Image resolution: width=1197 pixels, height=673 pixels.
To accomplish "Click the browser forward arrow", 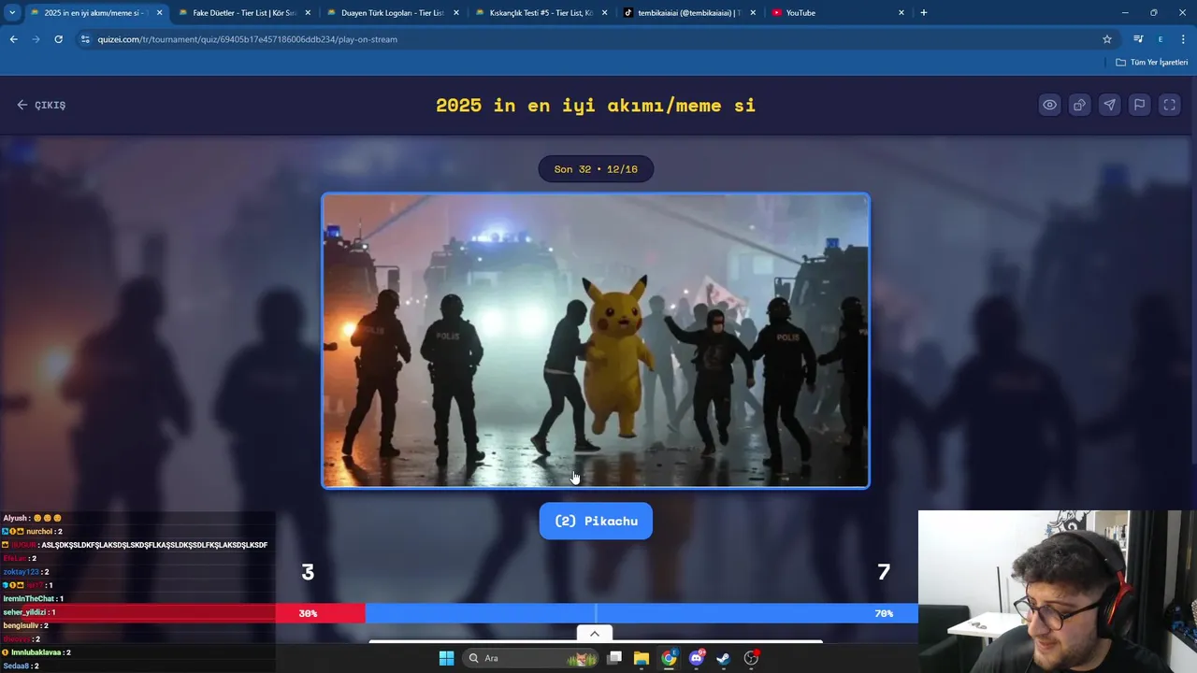I will 36,39.
